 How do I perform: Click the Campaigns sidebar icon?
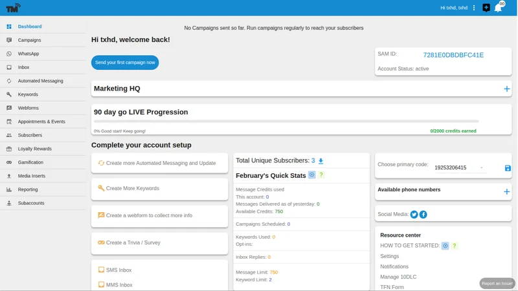9,40
